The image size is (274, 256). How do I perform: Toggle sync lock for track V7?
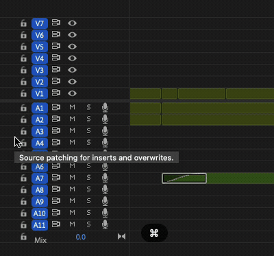pos(56,23)
